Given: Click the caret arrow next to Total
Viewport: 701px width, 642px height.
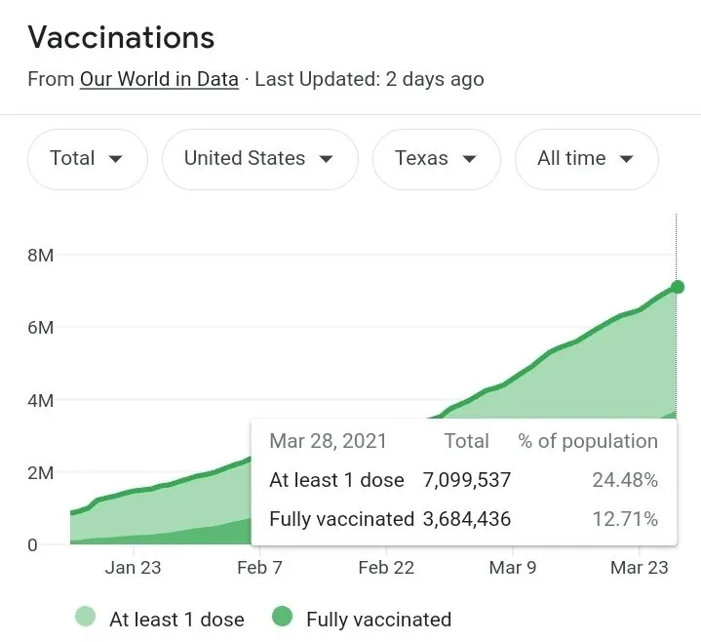Looking at the screenshot, I should 116,160.
